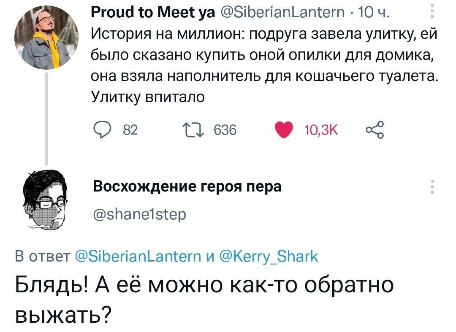Visit the Восхождение героя пера profile name

(x=187, y=186)
